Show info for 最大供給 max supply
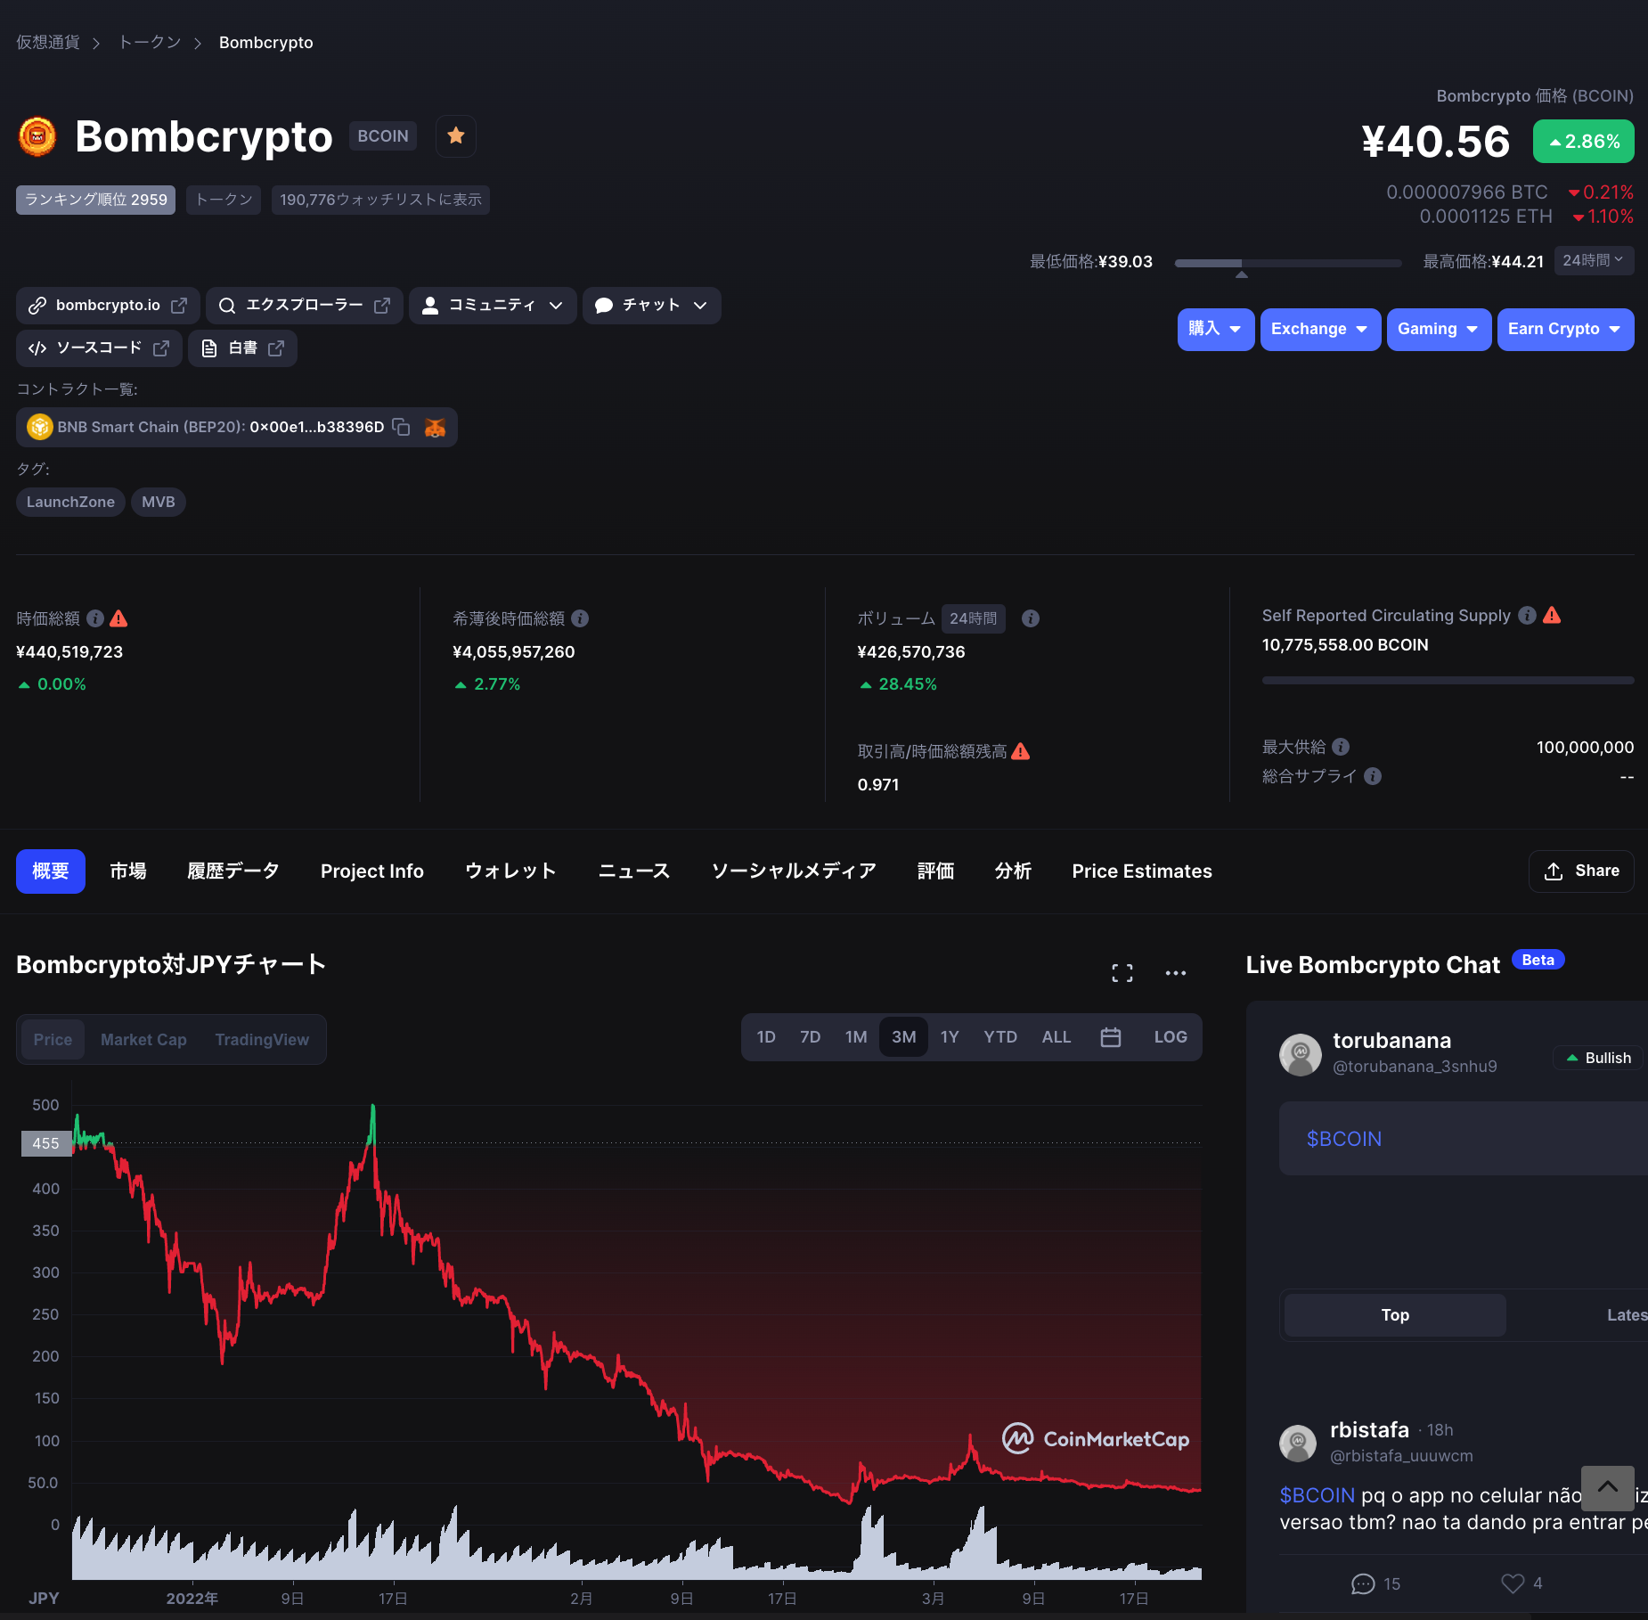1648x1620 pixels. (1341, 747)
